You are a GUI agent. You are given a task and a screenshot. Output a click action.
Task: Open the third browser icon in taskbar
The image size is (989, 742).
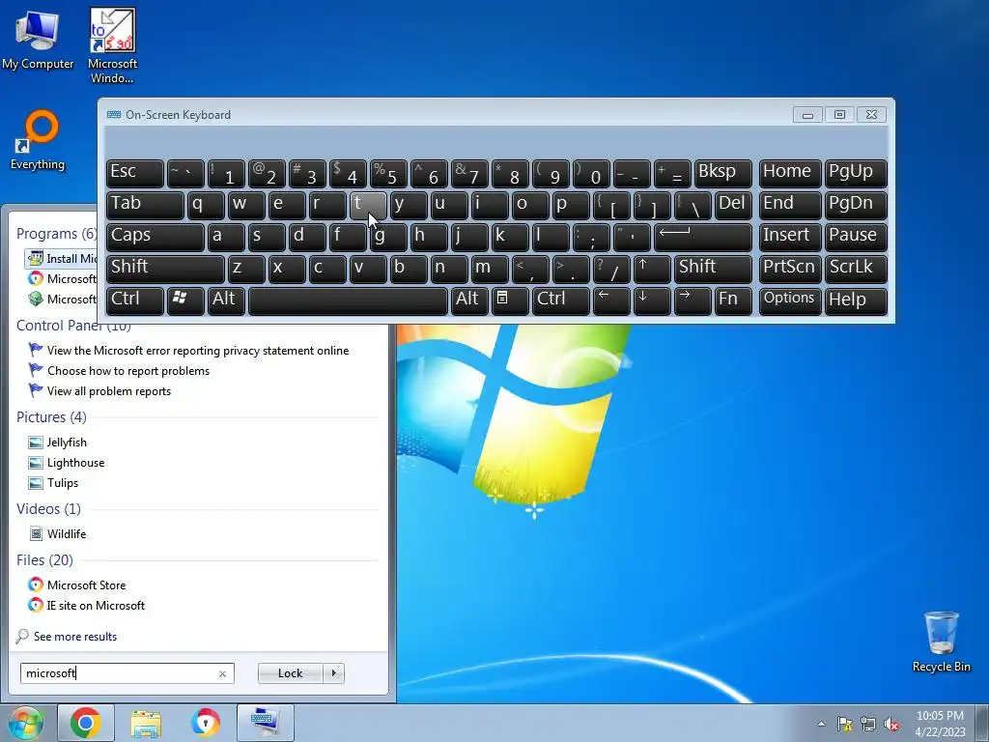(x=206, y=723)
